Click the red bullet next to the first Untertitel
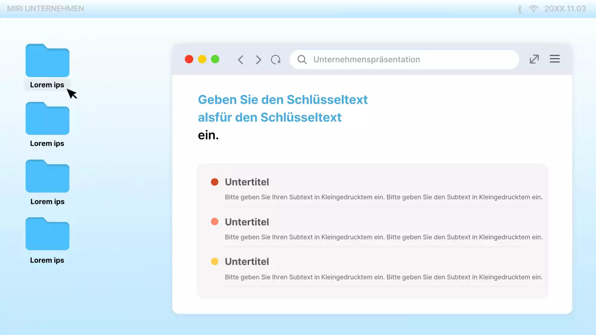Image resolution: width=596 pixels, height=335 pixels. (215, 182)
